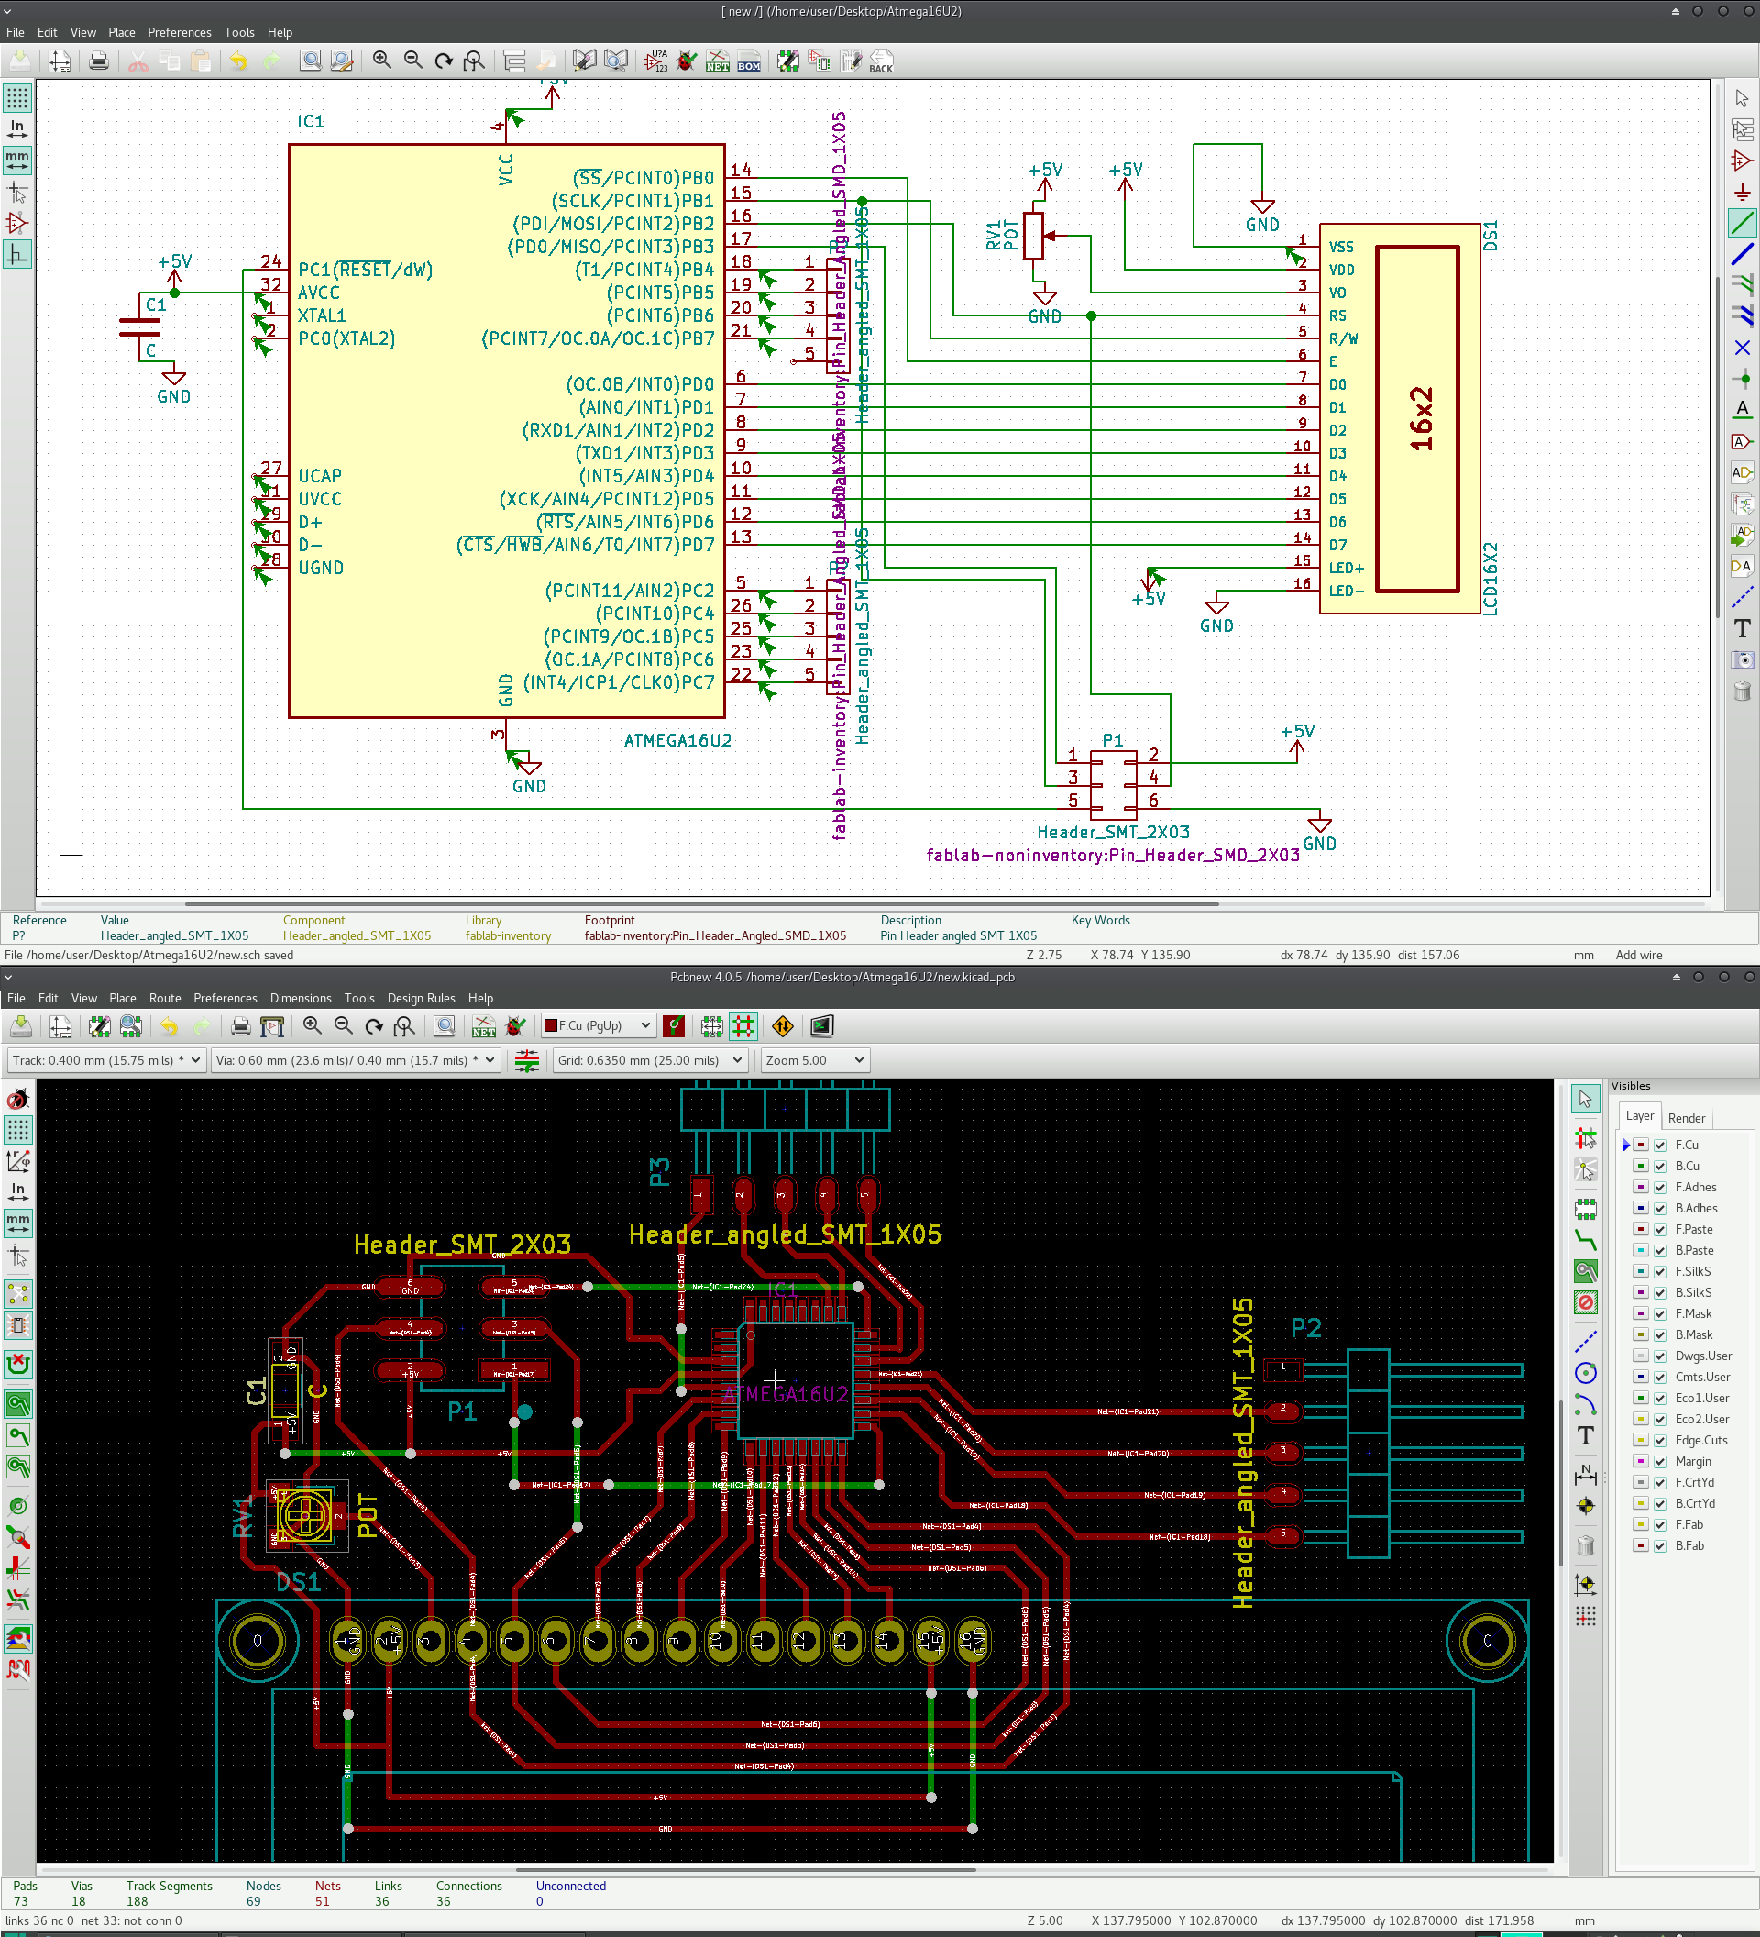Open the track width dropdown
Screen dimensions: 1760x1937
click(x=106, y=1060)
